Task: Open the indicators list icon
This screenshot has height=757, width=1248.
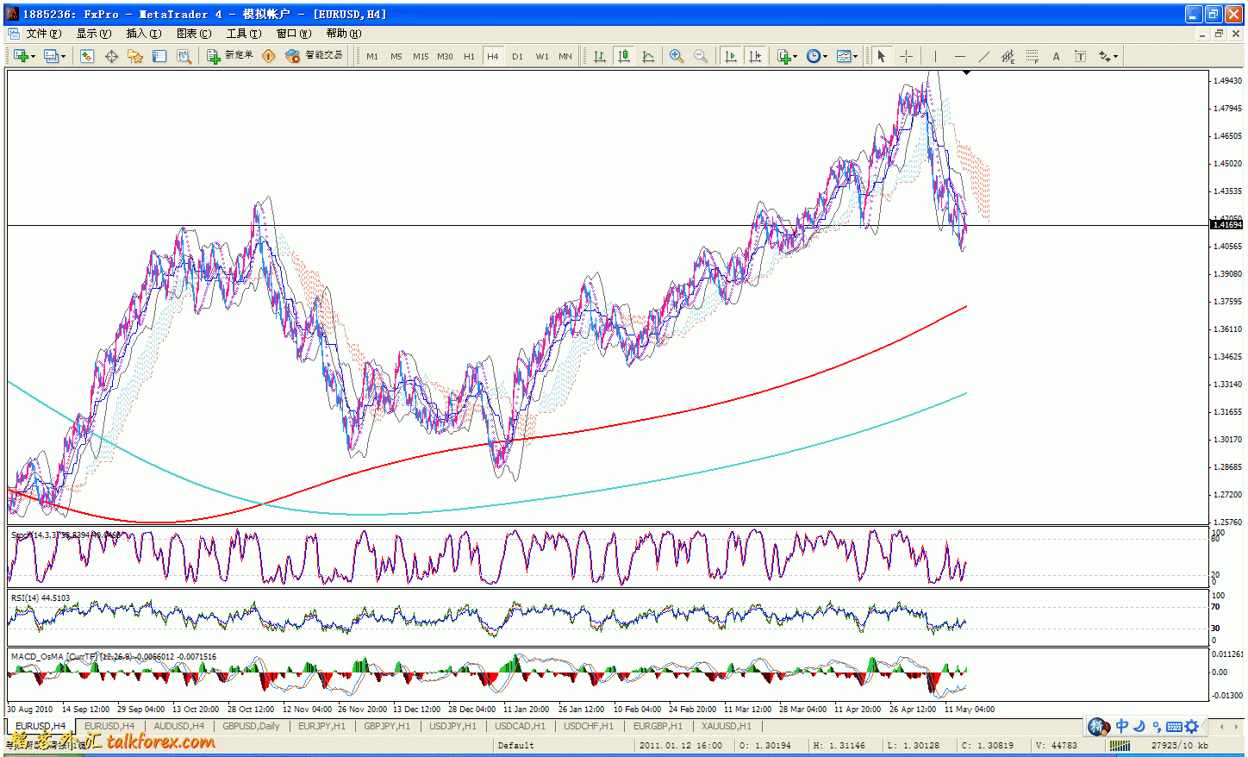Action: click(x=783, y=56)
